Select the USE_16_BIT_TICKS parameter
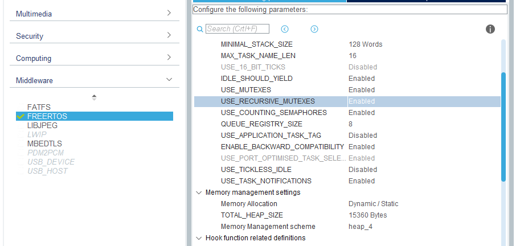The height and width of the screenshot is (246, 520). (x=253, y=67)
